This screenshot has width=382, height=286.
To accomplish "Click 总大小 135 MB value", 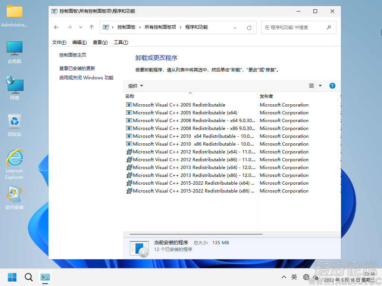I will pyautogui.click(x=220, y=243).
